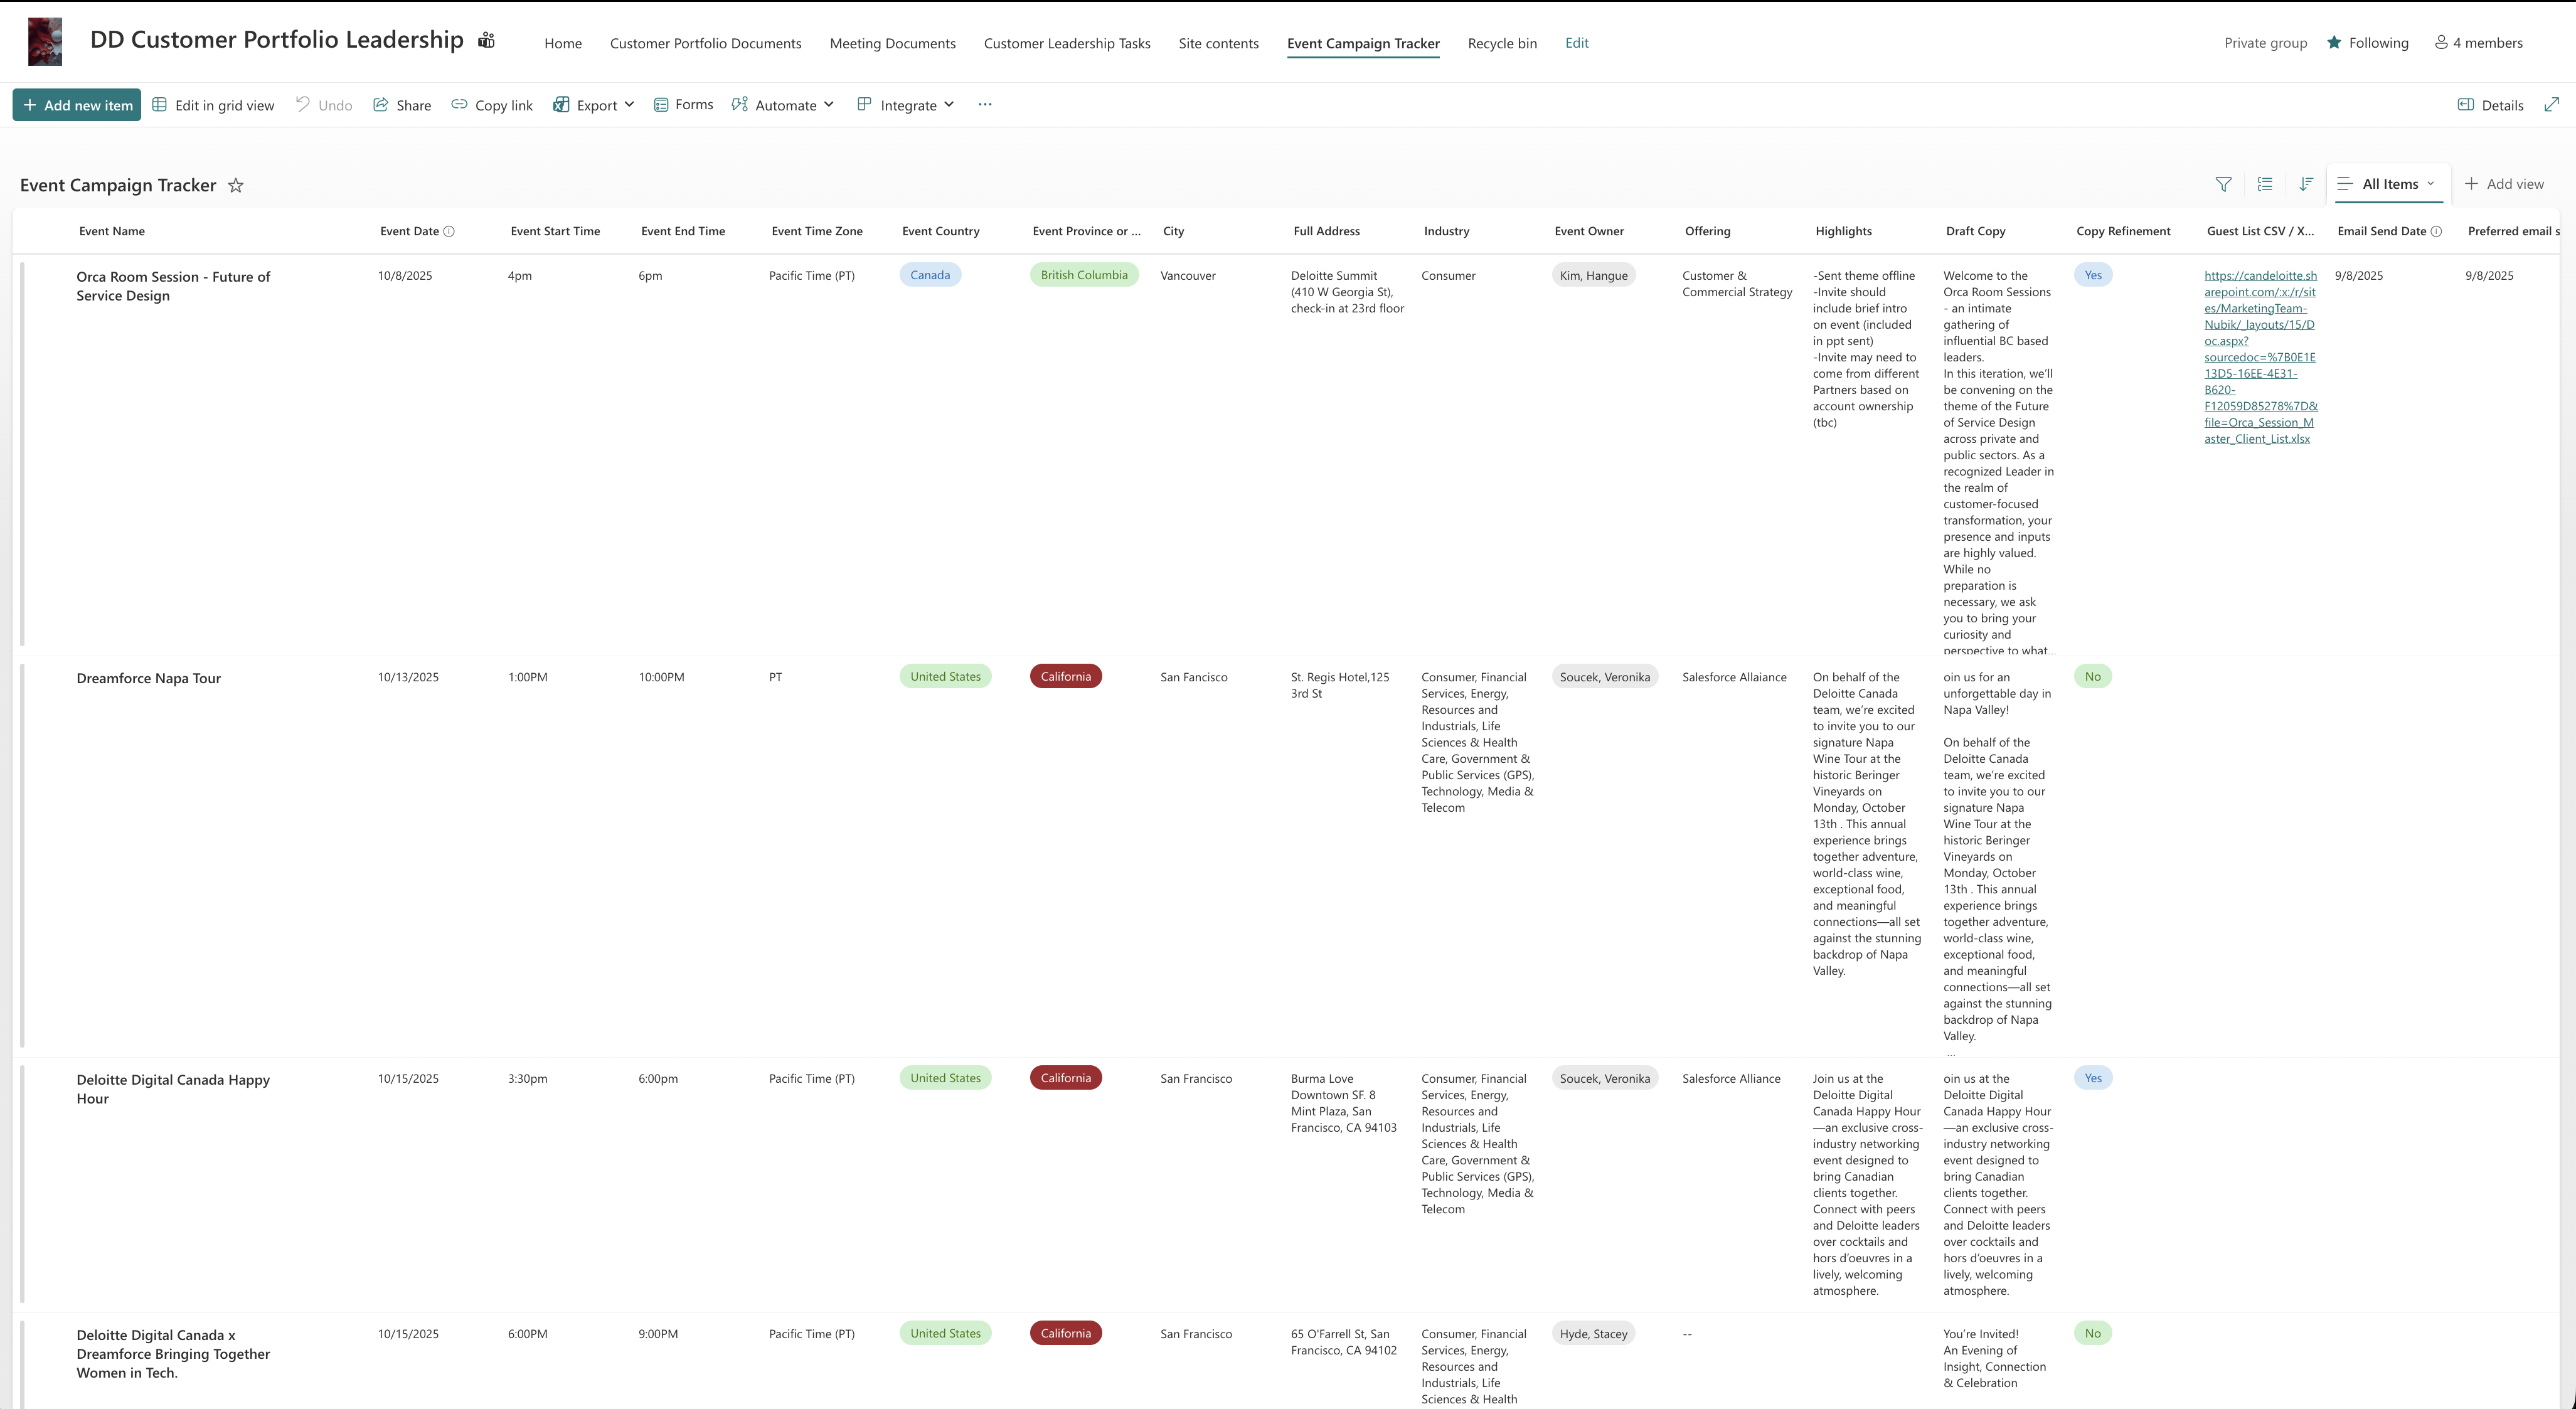This screenshot has width=2576, height=1409.
Task: Click Event Country column header
Action: (940, 231)
